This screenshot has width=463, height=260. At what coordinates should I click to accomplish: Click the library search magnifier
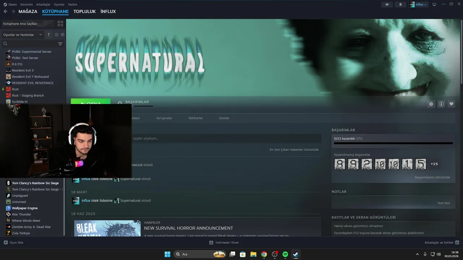coord(5,43)
